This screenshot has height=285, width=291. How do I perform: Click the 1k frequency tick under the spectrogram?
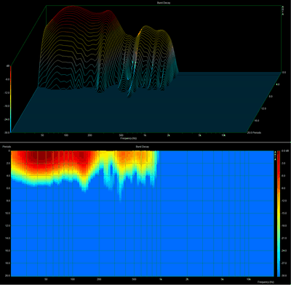click(x=161, y=279)
